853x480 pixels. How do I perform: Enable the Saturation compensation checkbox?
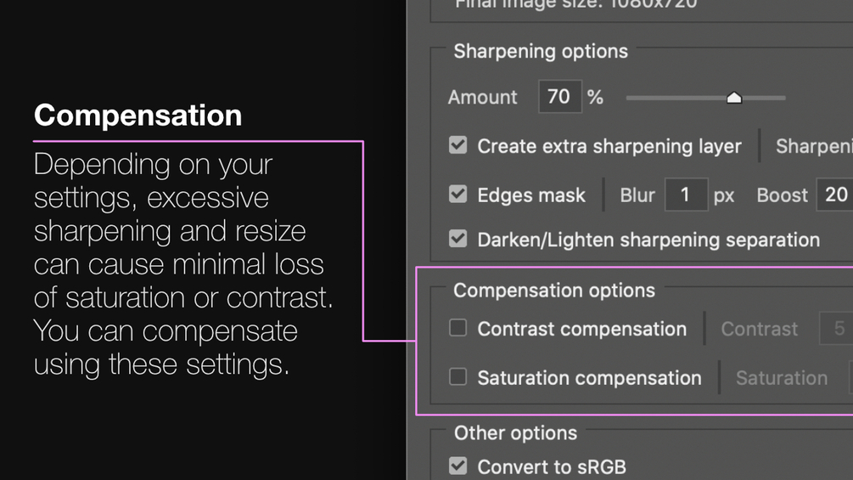[458, 376]
